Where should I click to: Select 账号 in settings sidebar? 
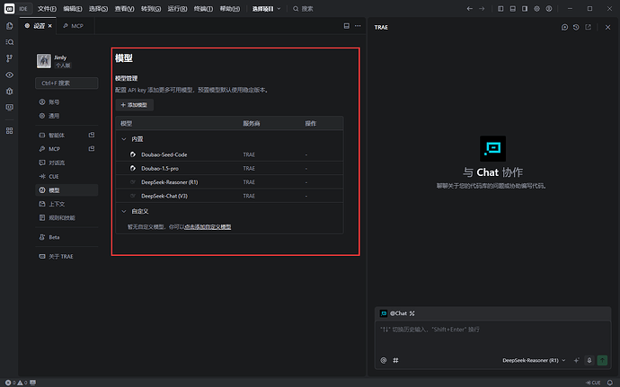[x=66, y=102]
